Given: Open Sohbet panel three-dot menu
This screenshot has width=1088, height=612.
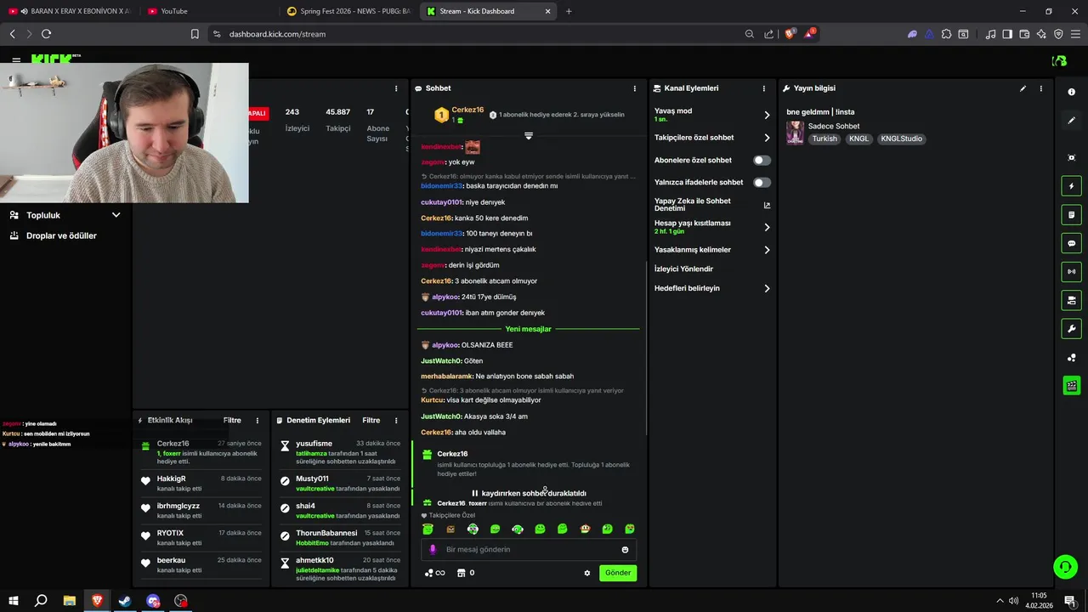Looking at the screenshot, I should [634, 88].
